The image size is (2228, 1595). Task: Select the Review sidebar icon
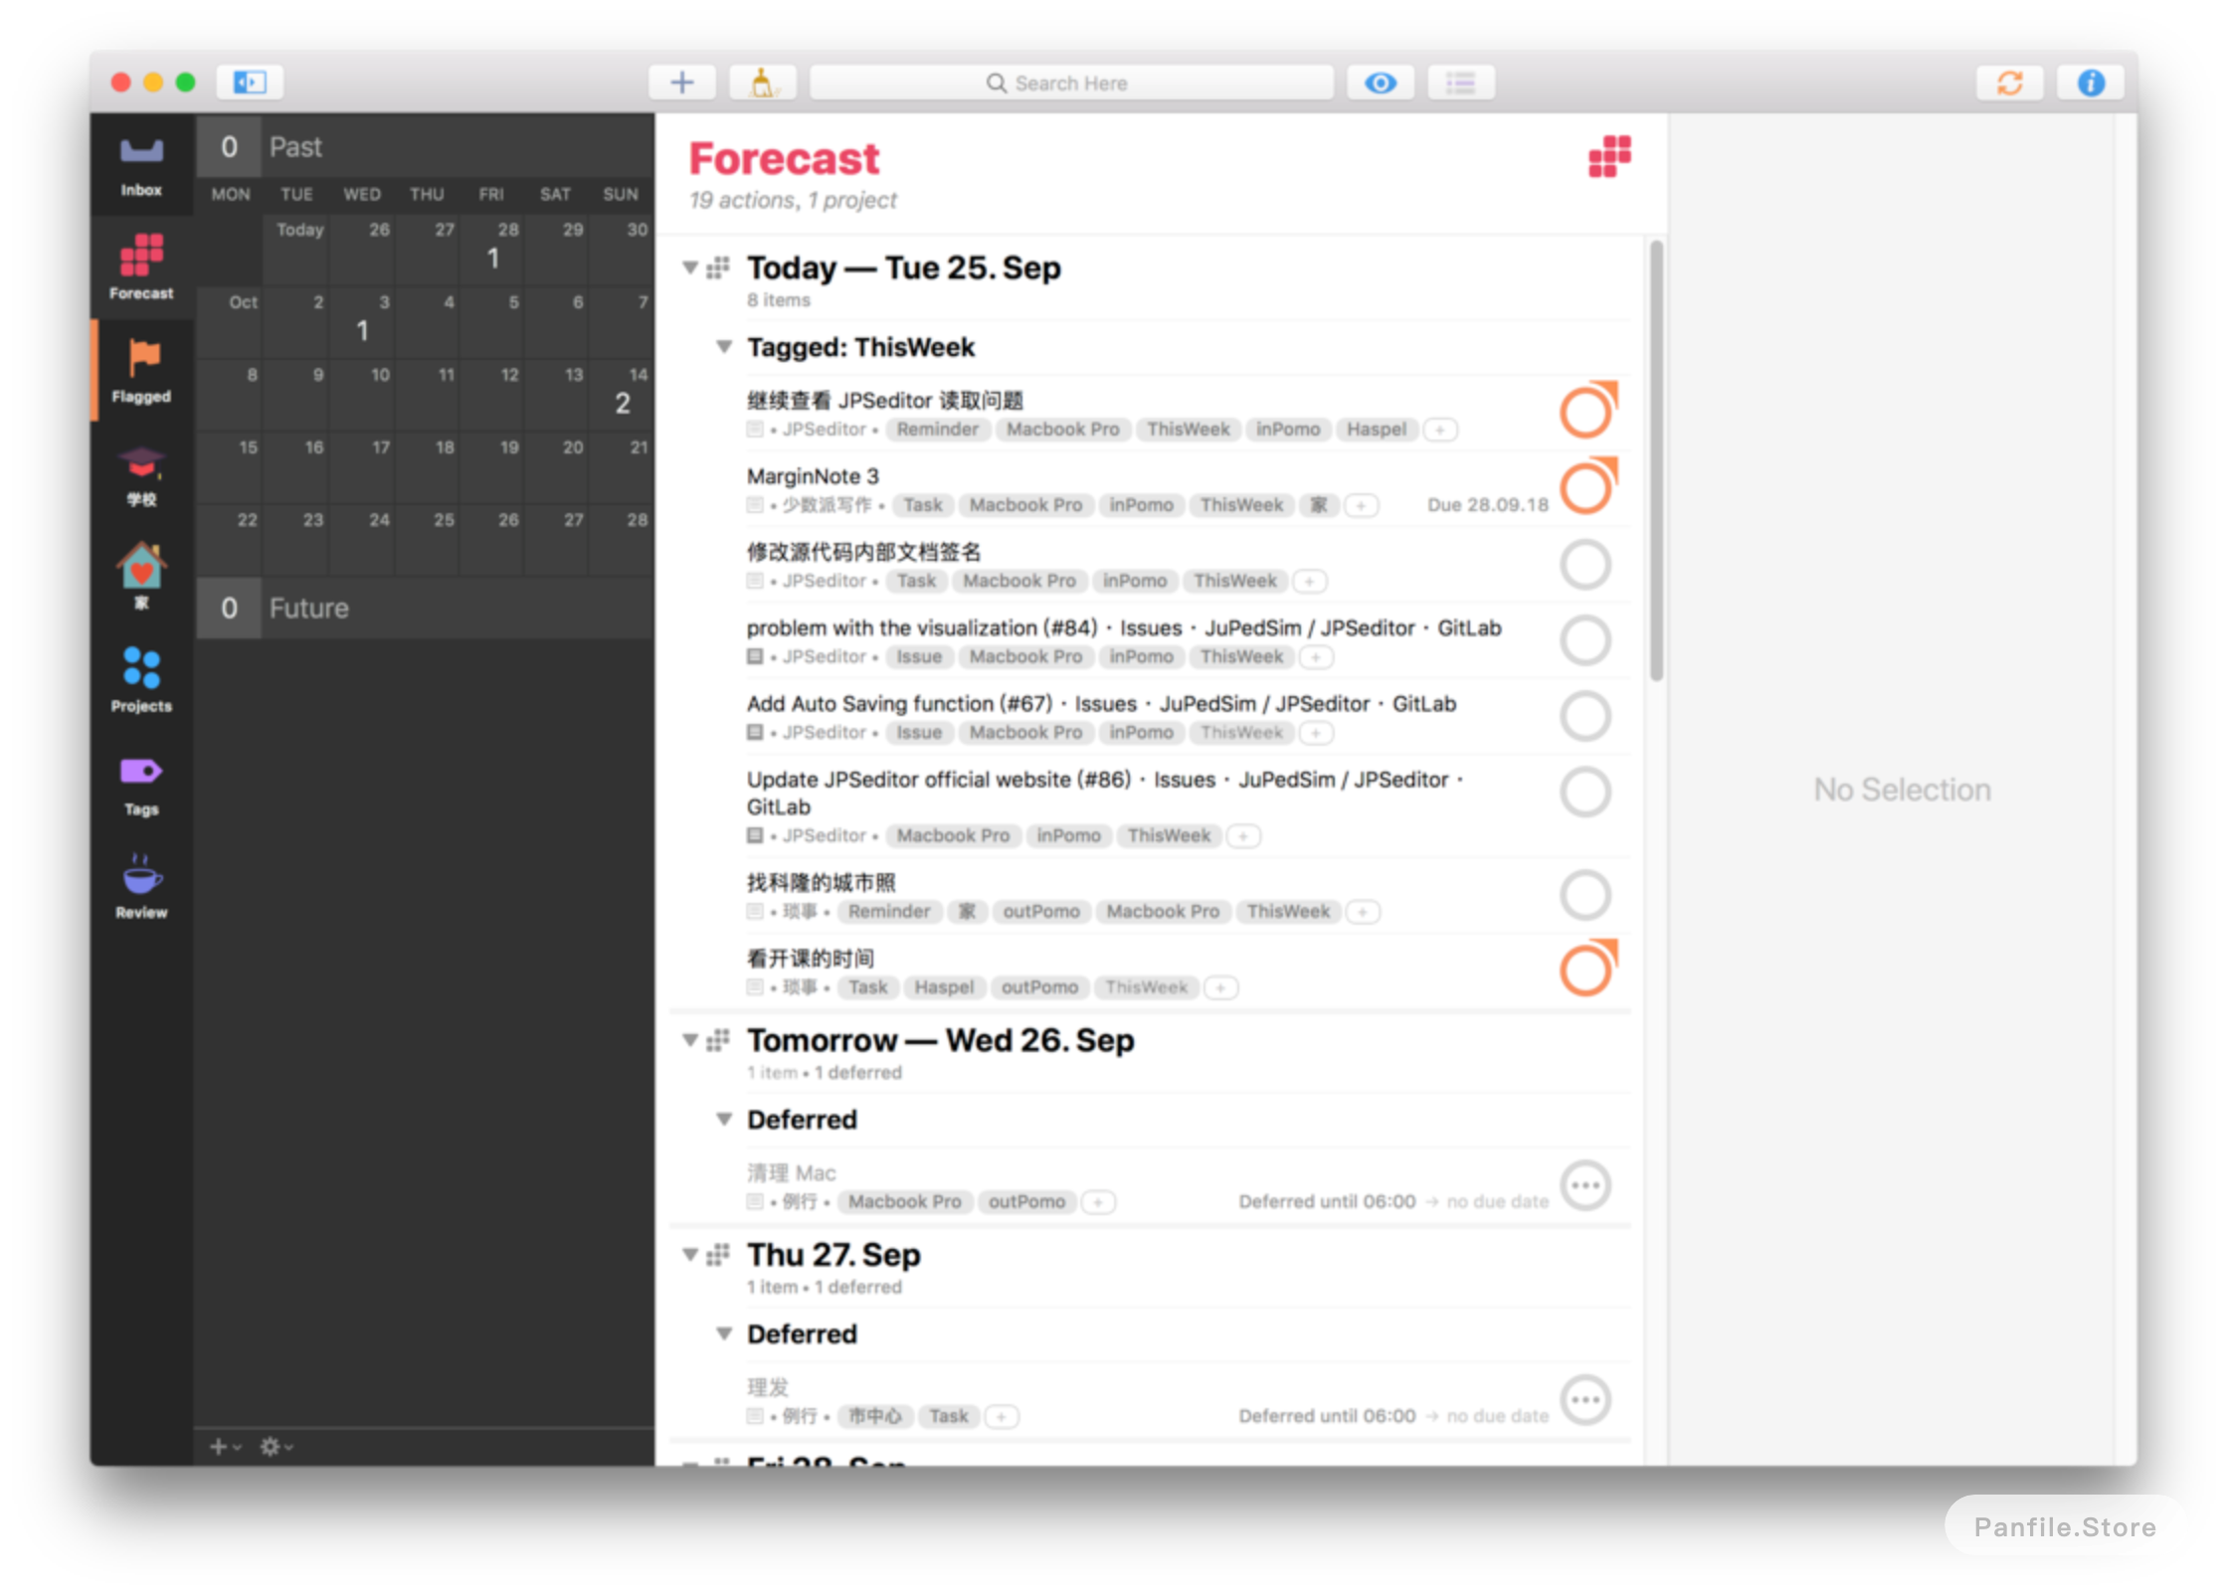click(141, 880)
